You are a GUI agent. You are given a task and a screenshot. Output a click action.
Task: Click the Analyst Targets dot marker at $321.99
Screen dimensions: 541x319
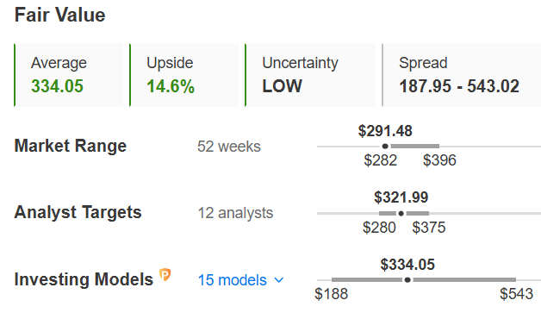[x=401, y=214]
